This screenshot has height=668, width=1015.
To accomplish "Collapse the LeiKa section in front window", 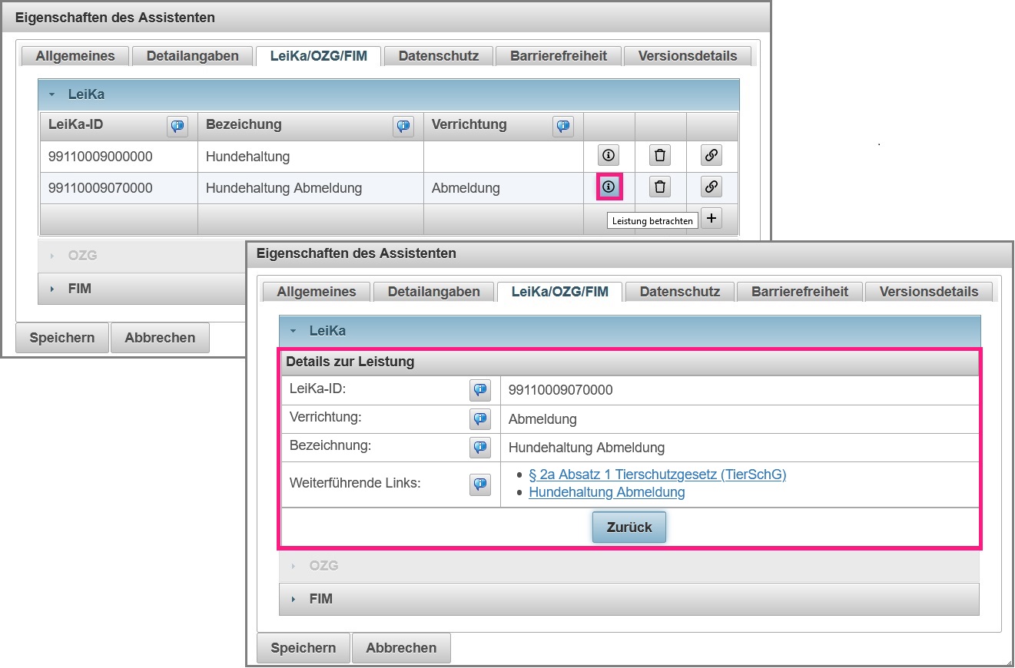I will pyautogui.click(x=629, y=331).
